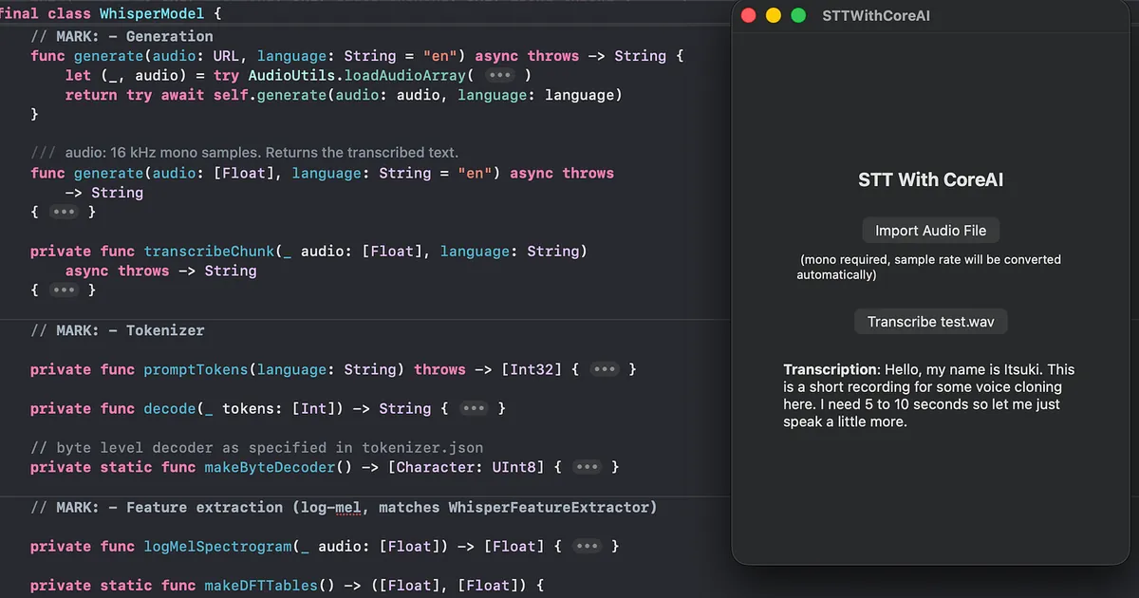Expand folded body below generate audio [Float]
The image size is (1139, 598).
[x=65, y=212]
